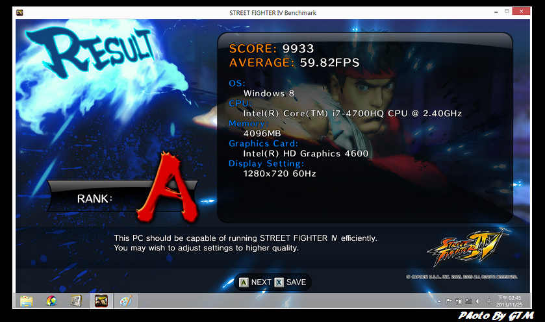Click the input method tray icon
The width and height of the screenshot is (545, 322).
488,301
